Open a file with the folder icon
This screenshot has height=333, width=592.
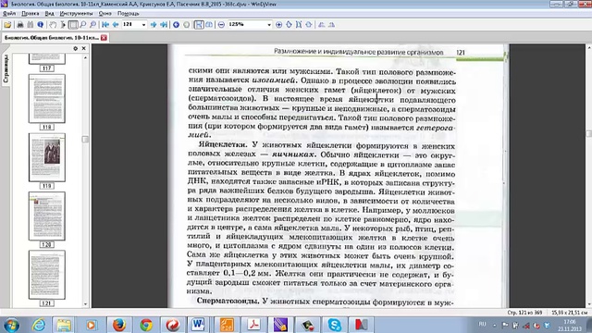[7, 25]
